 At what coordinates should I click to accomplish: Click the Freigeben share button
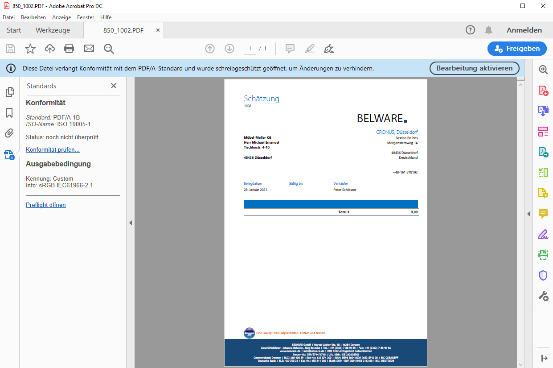pyautogui.click(x=517, y=49)
